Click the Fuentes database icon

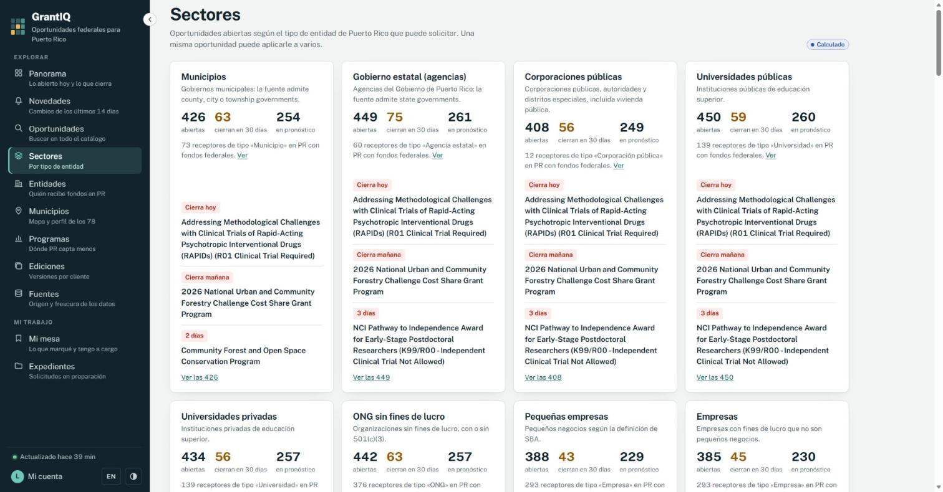[x=19, y=293]
